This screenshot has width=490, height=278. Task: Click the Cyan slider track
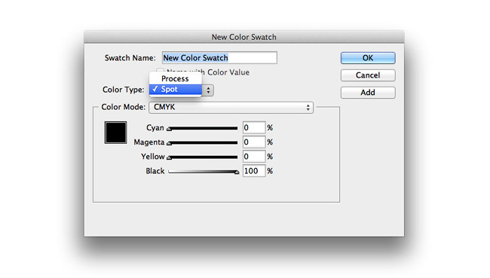203,128
